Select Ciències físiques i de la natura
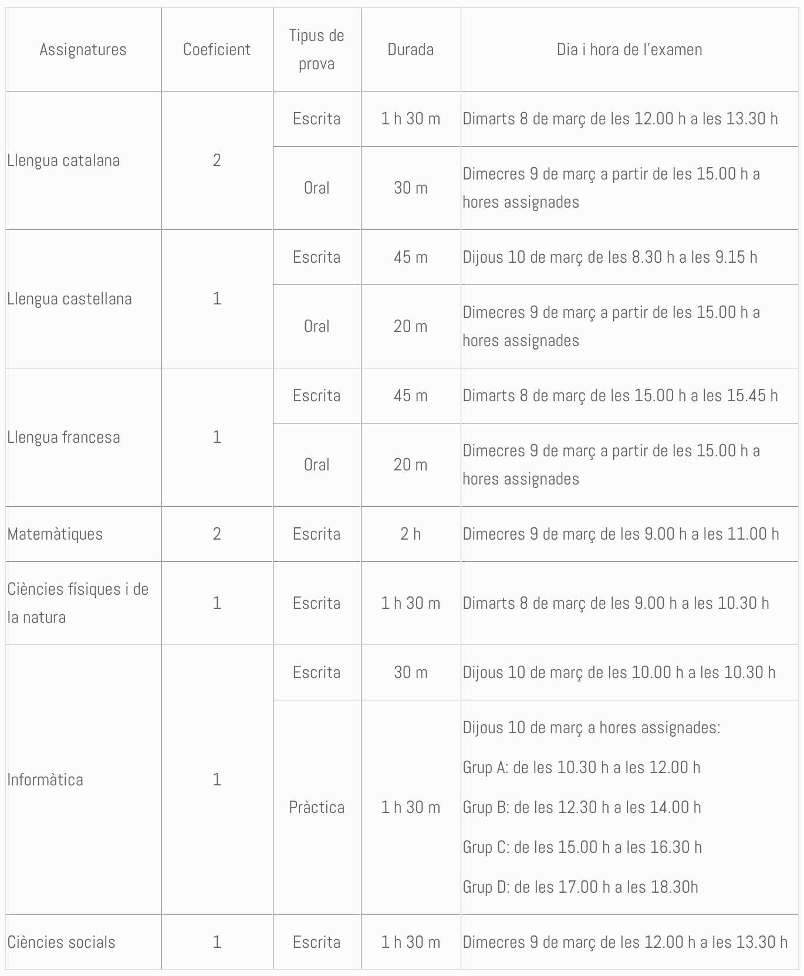 point(77,603)
